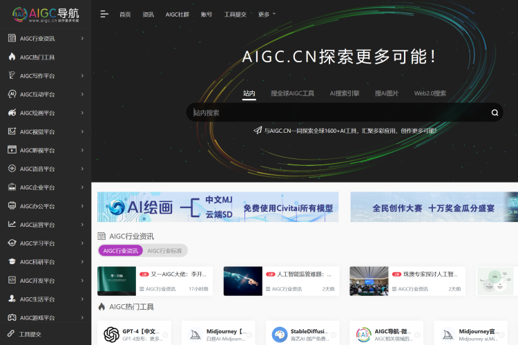Open 工具提交 in the top navigation

click(236, 15)
